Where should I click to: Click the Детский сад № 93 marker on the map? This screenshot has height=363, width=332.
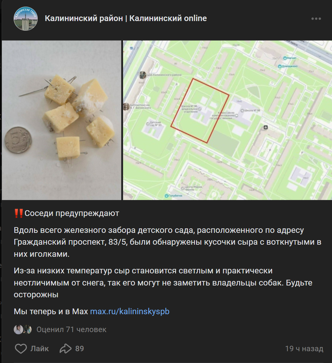tap(148, 124)
